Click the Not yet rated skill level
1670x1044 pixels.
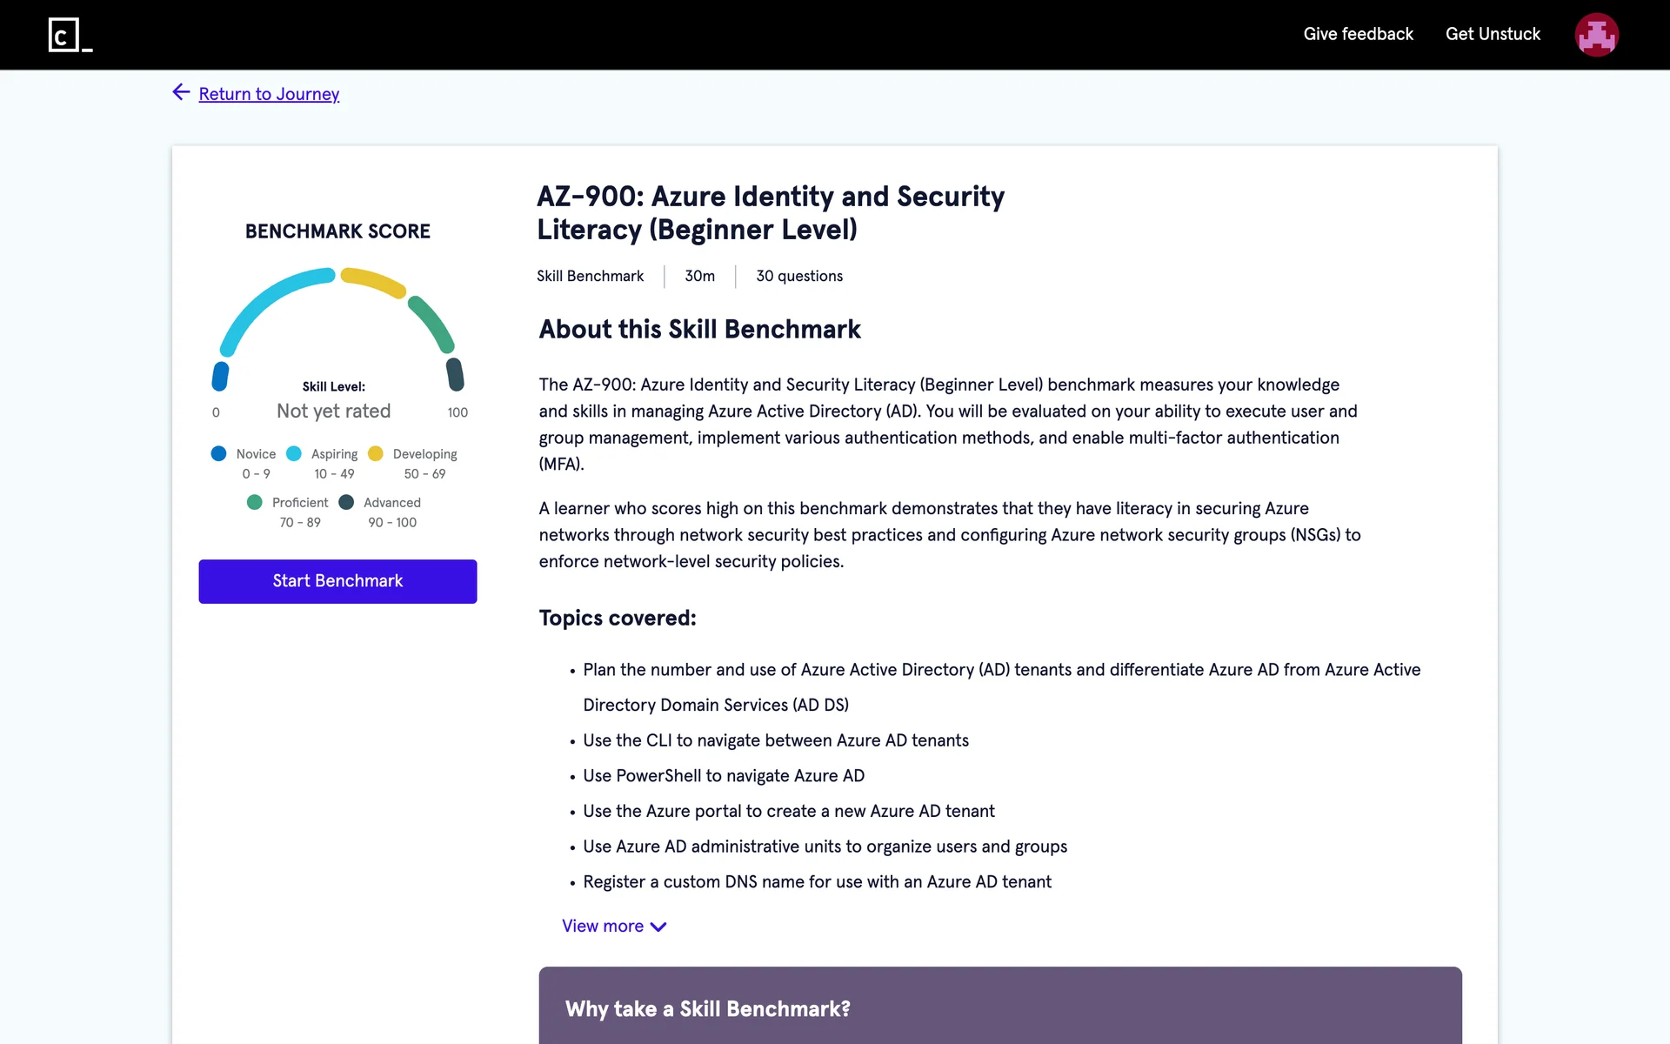tap(333, 411)
